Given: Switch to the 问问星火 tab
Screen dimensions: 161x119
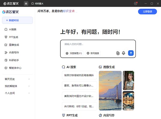Looking at the screenshot, I should (38, 3).
